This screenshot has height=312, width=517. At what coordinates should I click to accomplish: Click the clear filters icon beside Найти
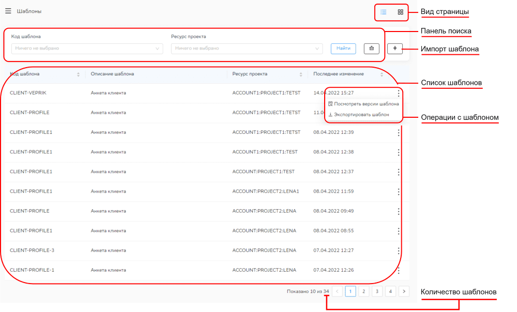[371, 49]
